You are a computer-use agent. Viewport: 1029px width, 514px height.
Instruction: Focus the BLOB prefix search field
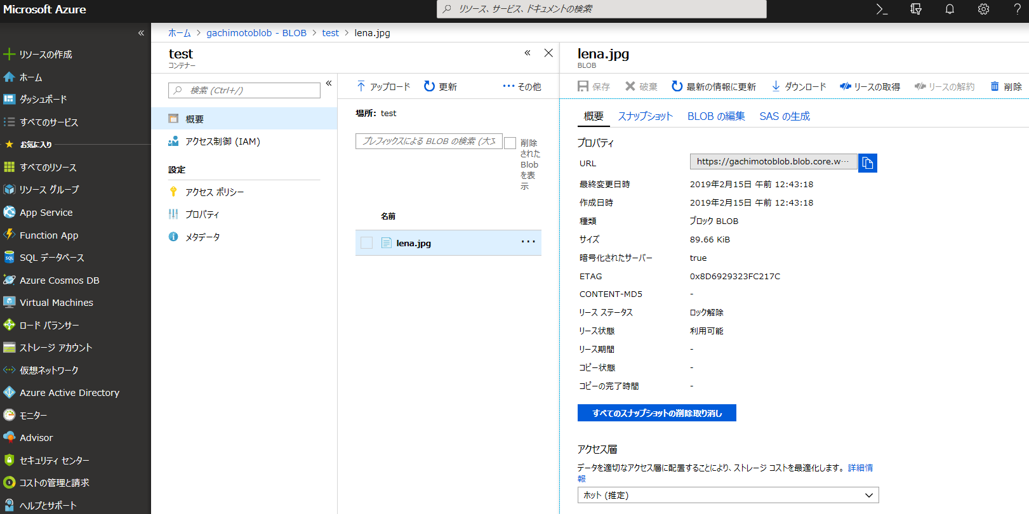click(x=429, y=141)
